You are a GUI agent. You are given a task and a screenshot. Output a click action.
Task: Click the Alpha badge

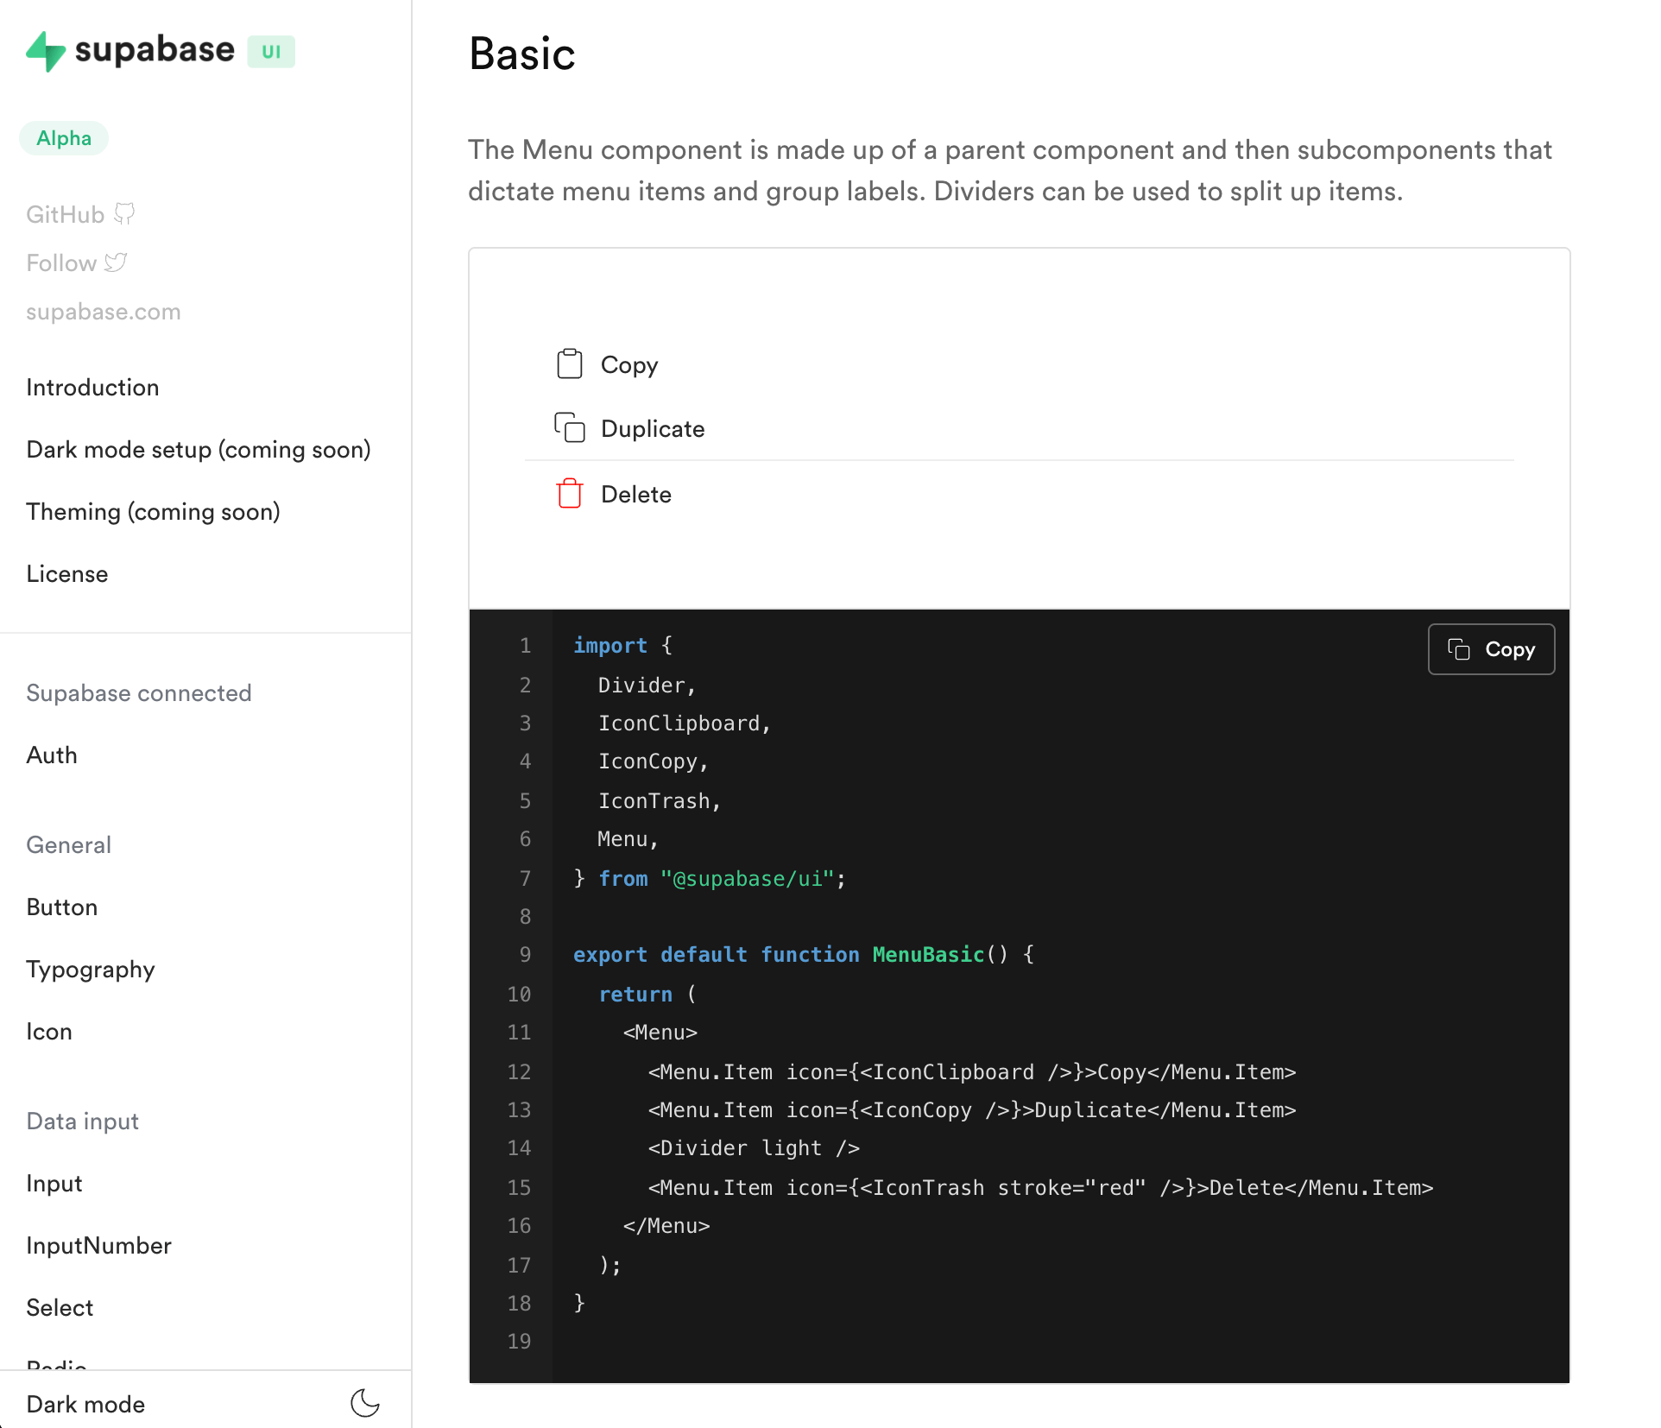point(64,138)
